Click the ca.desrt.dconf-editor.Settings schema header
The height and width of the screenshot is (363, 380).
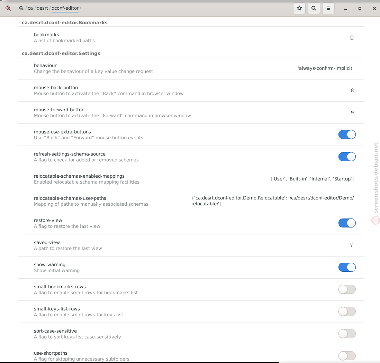(61, 53)
